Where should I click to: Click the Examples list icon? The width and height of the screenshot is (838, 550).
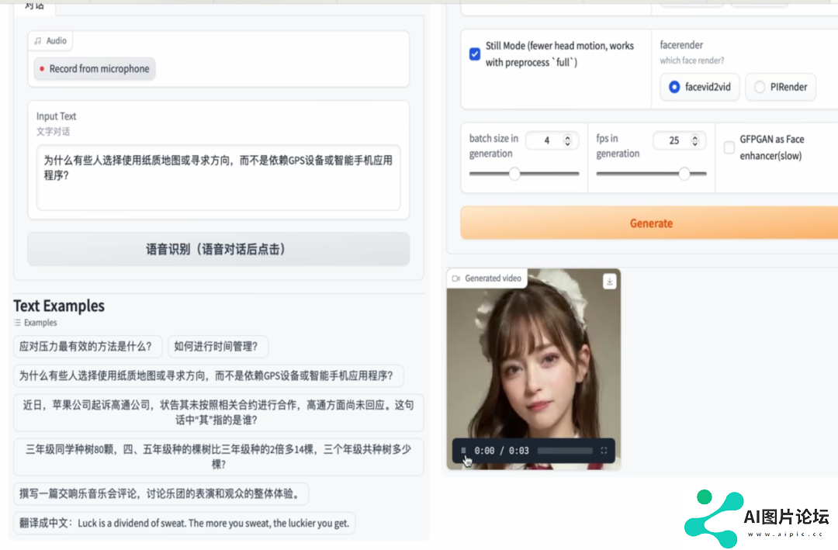18,323
